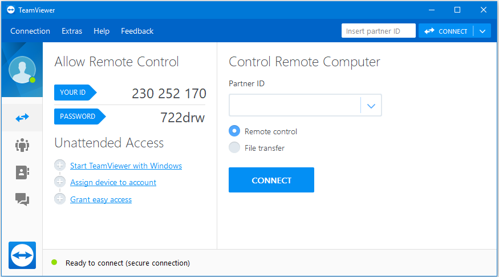The image size is (499, 277).
Task: Click plus icon beside Assign device to account
Action: coord(60,182)
